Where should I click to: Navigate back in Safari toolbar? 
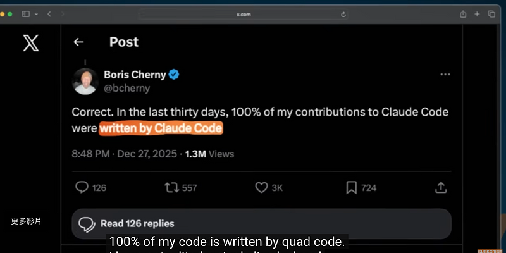[x=49, y=14]
